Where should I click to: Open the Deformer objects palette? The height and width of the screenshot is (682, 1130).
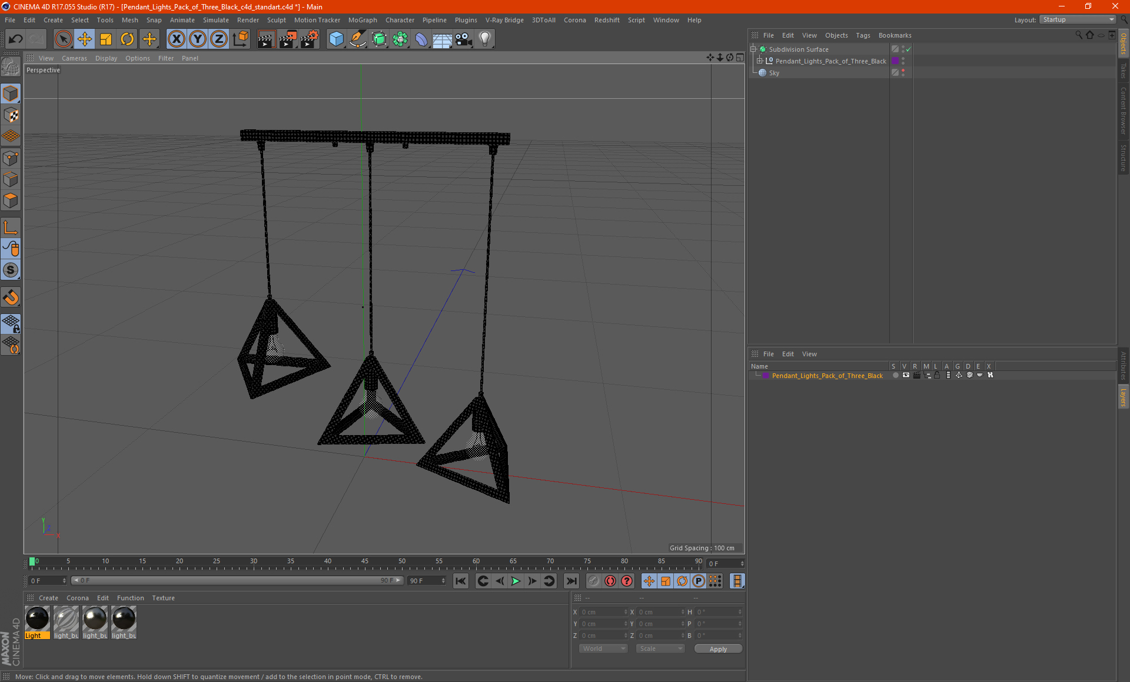[x=421, y=39]
